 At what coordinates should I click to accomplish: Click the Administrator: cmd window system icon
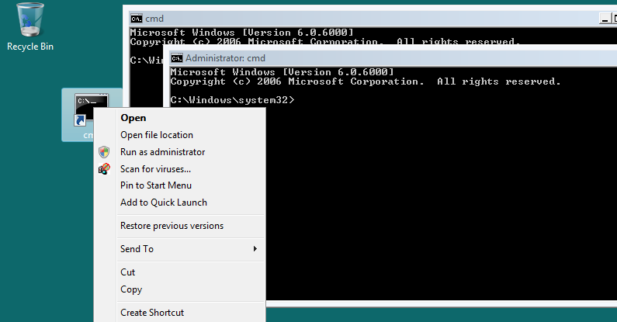[177, 58]
